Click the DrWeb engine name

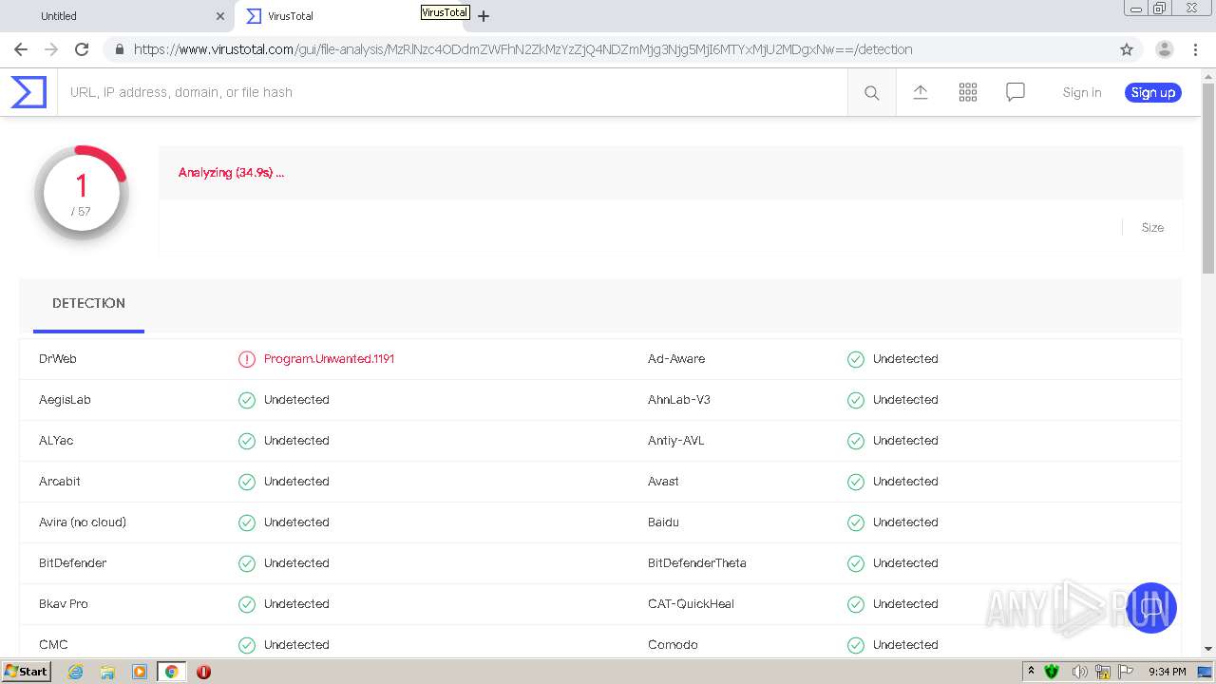click(x=58, y=359)
